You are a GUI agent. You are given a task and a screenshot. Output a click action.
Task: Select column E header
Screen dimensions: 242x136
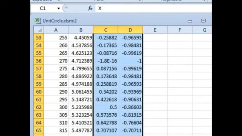(155, 30)
